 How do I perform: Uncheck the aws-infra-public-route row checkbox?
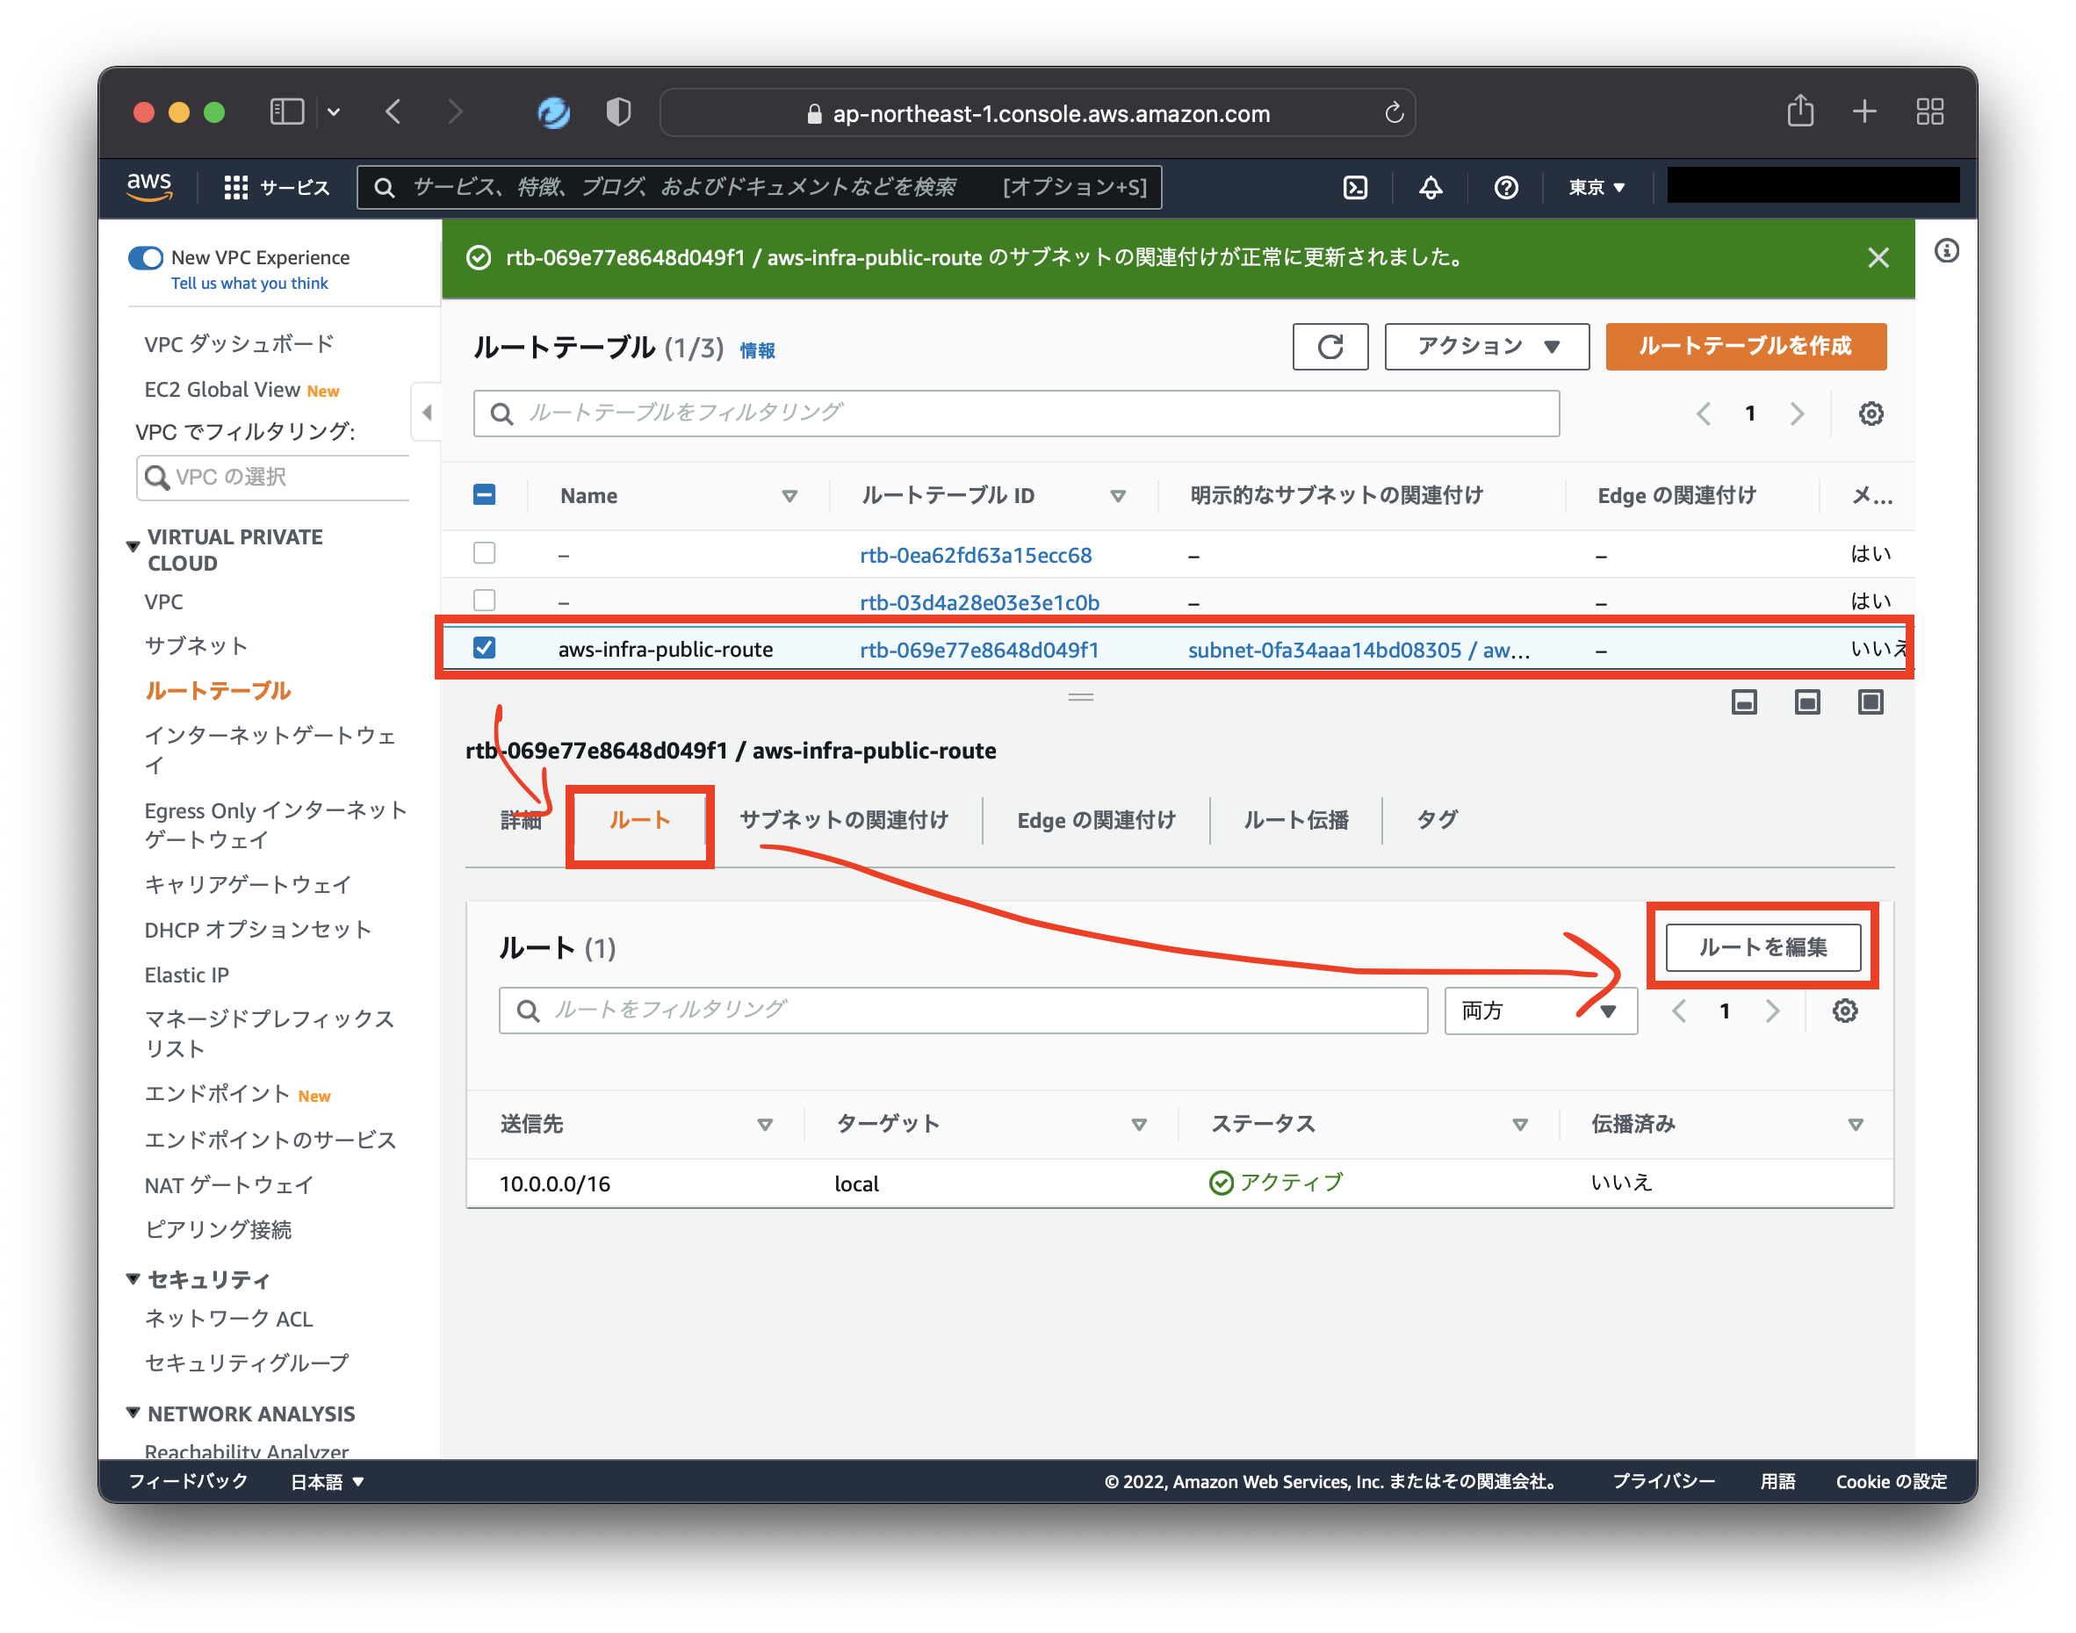485,648
